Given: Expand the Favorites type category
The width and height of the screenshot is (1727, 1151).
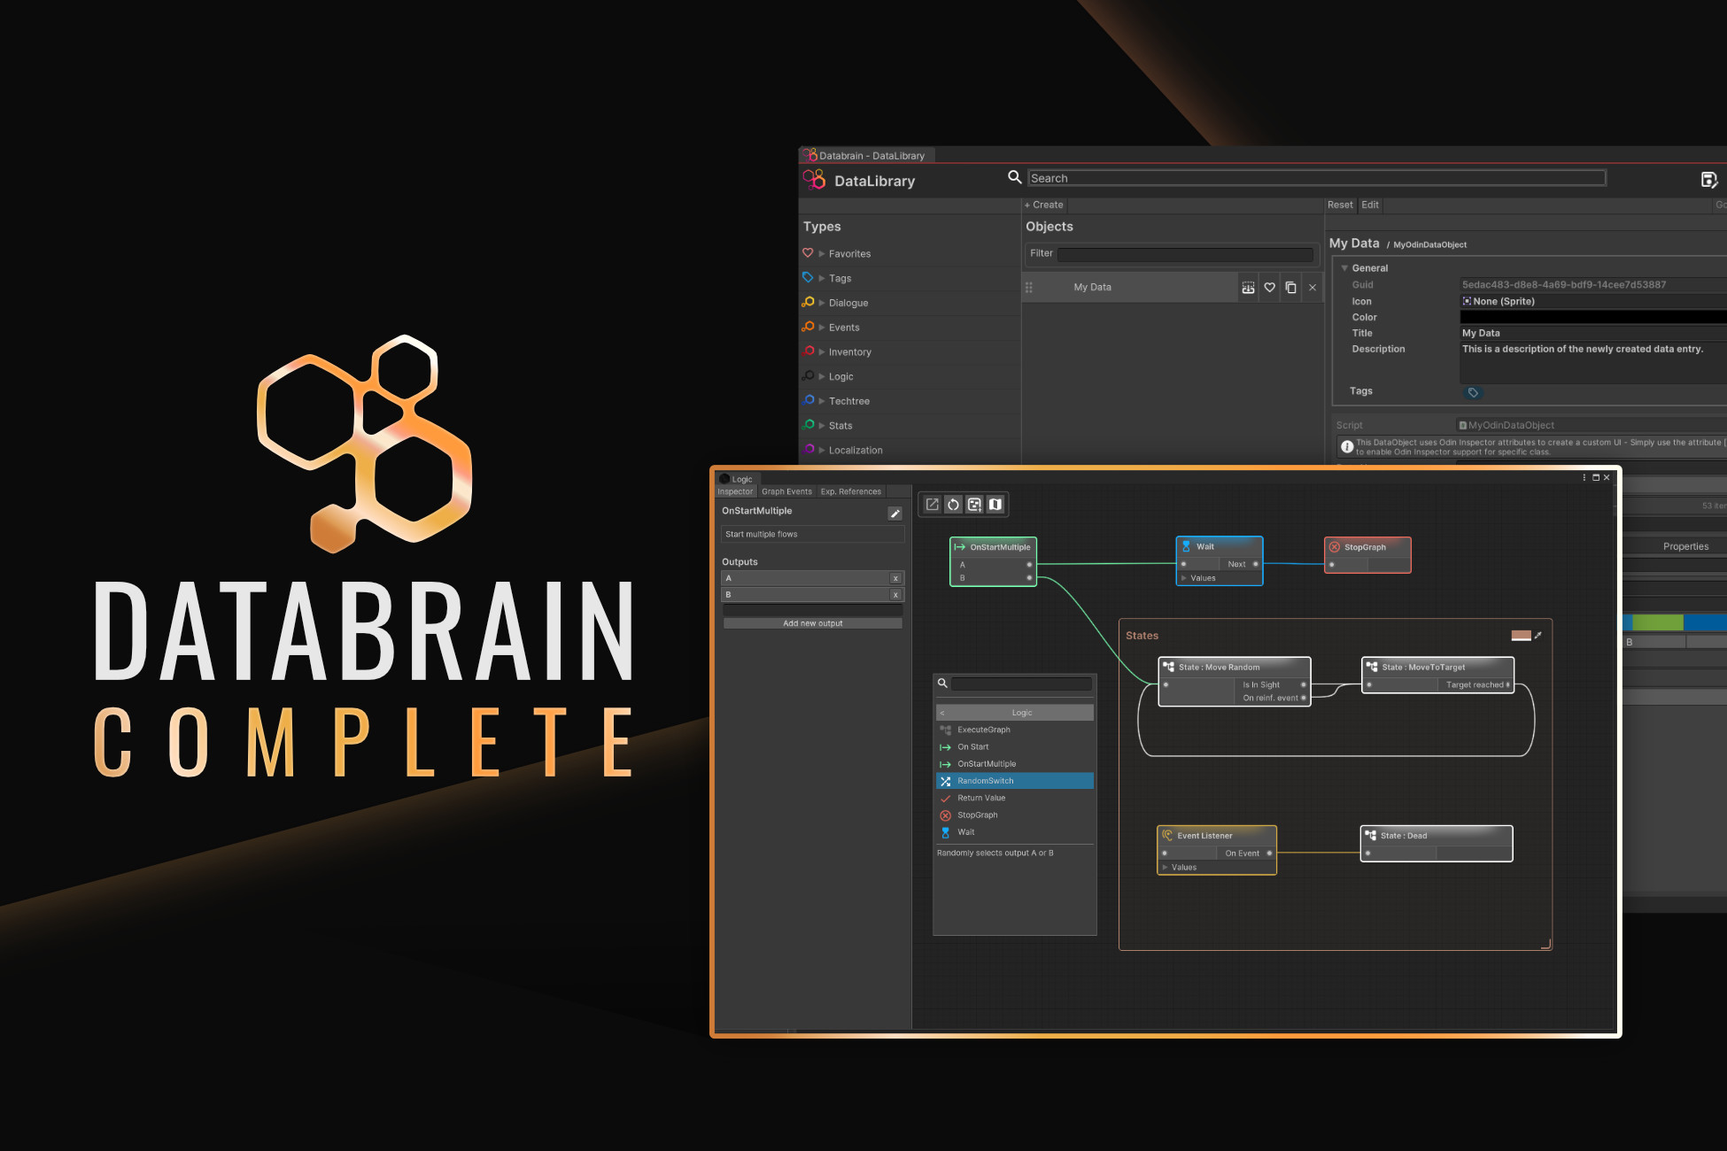Looking at the screenshot, I should 822,254.
